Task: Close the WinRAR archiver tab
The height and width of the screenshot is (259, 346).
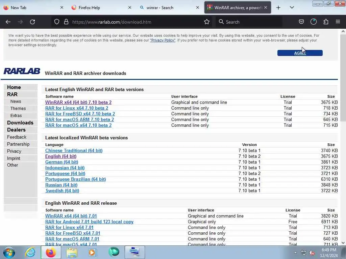Action: click(266, 7)
